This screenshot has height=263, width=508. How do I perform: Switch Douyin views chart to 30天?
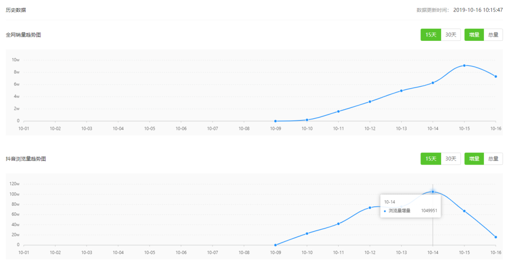(x=451, y=159)
